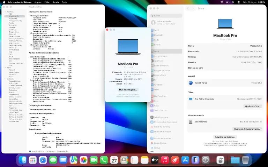Open the Janela menu
The height and width of the screenshot is (167, 268).
point(56,2)
